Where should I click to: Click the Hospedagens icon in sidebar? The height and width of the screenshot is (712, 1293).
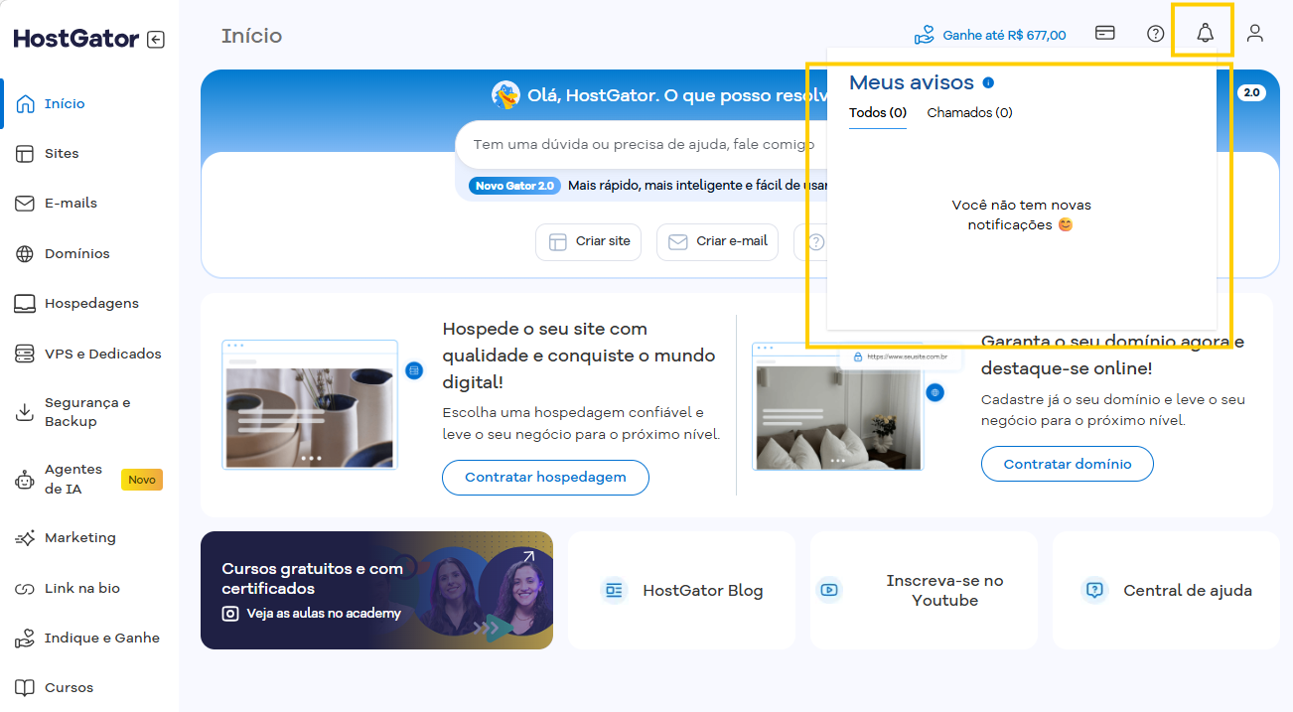pos(26,303)
